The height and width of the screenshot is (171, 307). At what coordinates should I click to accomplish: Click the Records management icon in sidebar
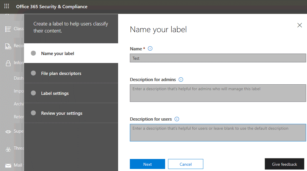click(x=8, y=46)
